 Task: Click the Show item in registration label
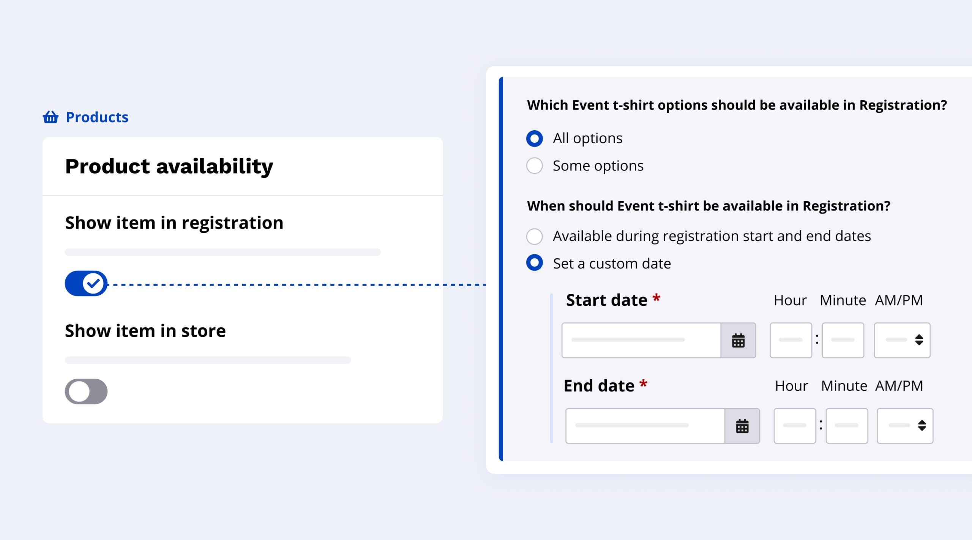[174, 223]
